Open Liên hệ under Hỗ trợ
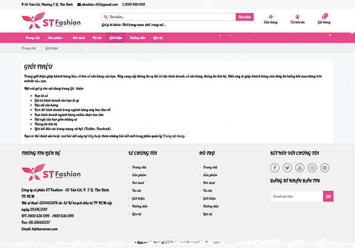 (x=208, y=214)
